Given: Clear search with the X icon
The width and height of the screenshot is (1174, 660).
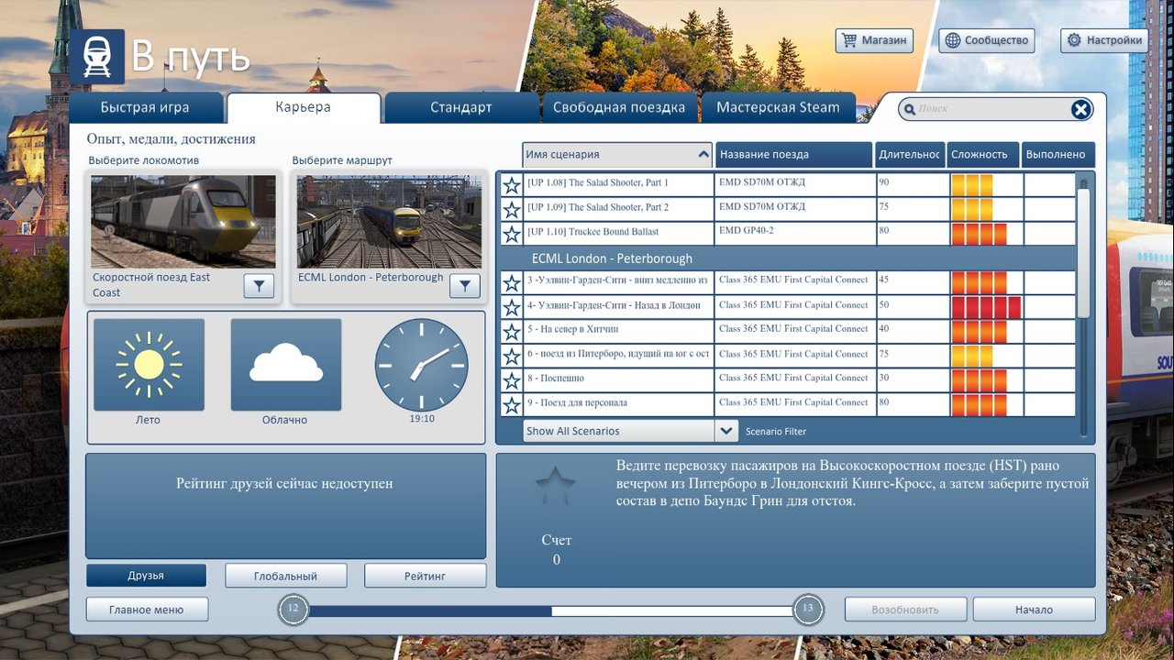Looking at the screenshot, I should point(1081,110).
